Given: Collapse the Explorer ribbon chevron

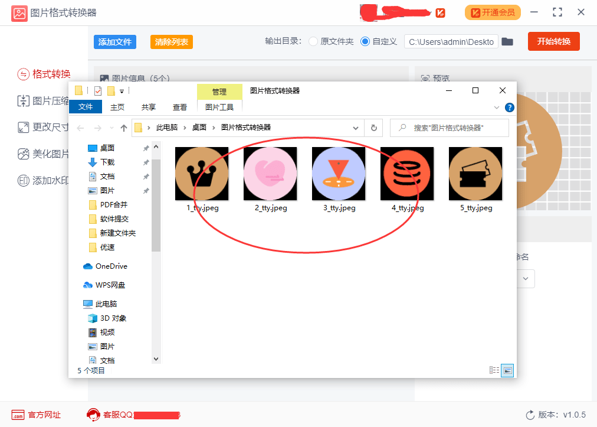Looking at the screenshot, I should pos(497,108).
